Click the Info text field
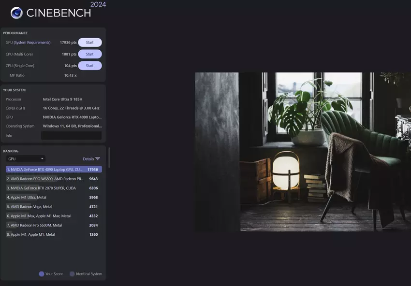Image resolution: width=411 pixels, height=286 pixels. [71, 136]
